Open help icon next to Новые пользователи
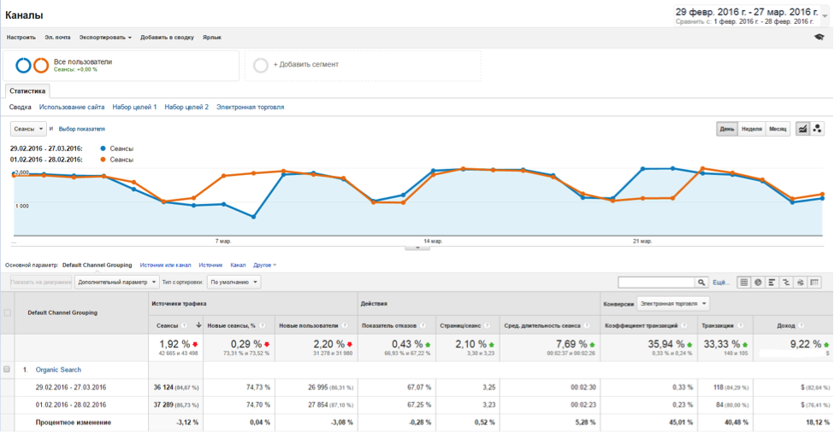The width and height of the screenshot is (834, 432). 345,325
